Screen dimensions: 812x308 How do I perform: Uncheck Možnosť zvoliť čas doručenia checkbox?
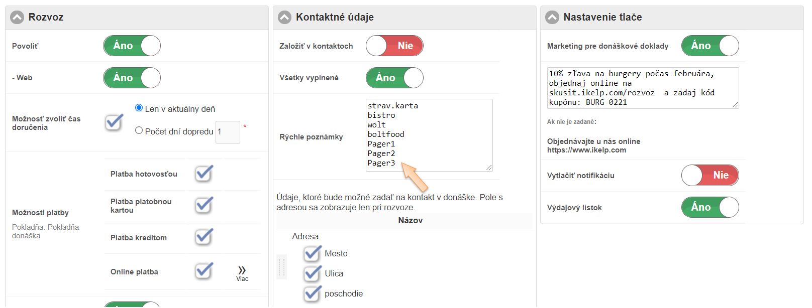tap(114, 122)
